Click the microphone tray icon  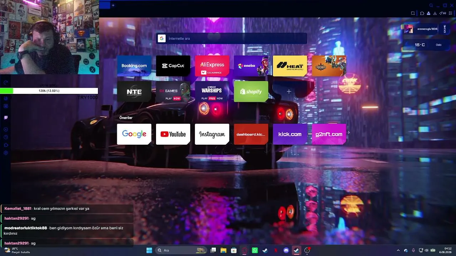click(x=413, y=250)
